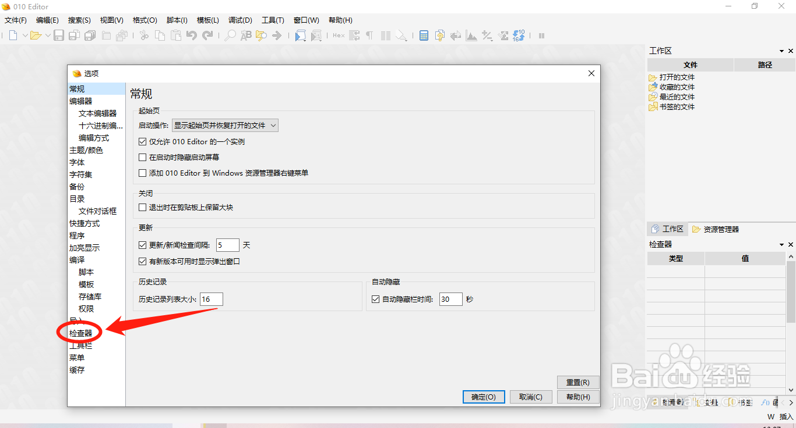Click the pause toolbar icon
This screenshot has height=428, width=796.
click(x=541, y=35)
